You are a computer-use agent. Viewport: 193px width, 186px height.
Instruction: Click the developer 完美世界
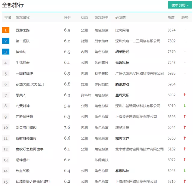point(122,138)
